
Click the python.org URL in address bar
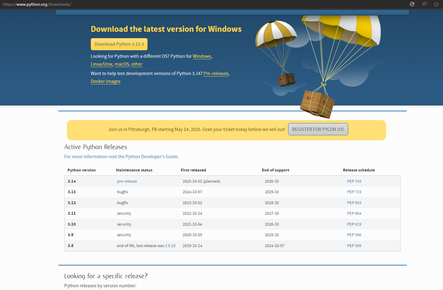pos(37,4)
